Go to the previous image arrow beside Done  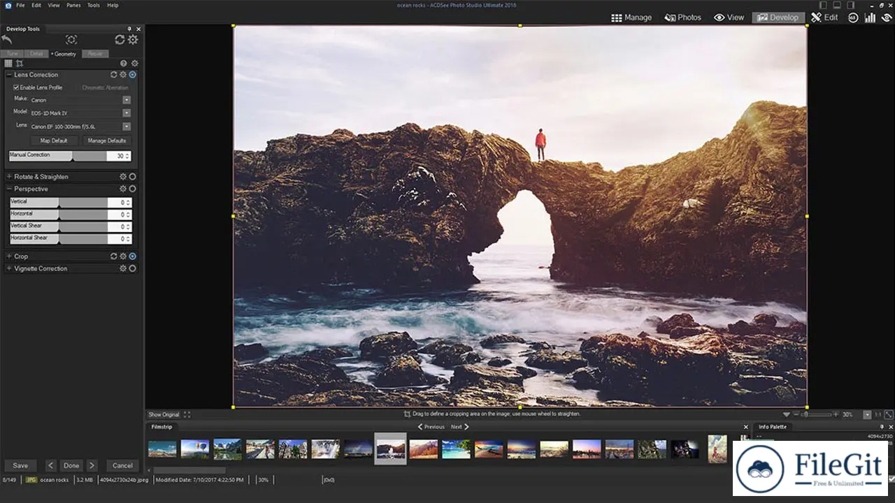tap(51, 465)
